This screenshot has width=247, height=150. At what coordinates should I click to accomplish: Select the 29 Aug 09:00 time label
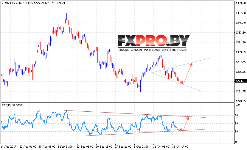(x=47, y=147)
